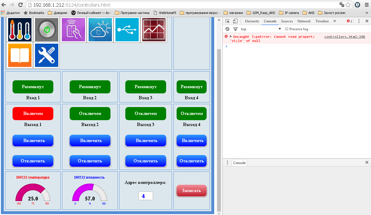Viewport: 371px width, 215px height.
Task: Open DevTools three-dot customize menu
Action: pos(359,21)
